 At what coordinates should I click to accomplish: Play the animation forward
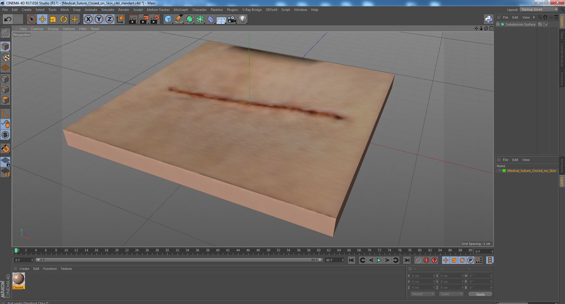pyautogui.click(x=379, y=260)
